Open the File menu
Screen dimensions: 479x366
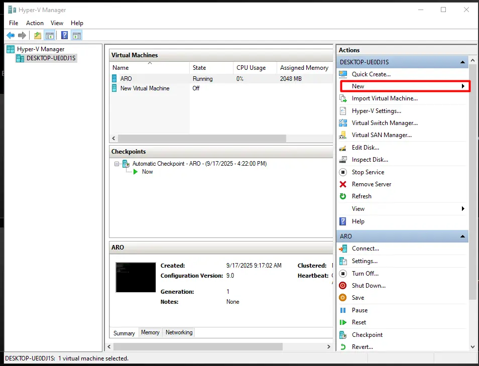[14, 23]
